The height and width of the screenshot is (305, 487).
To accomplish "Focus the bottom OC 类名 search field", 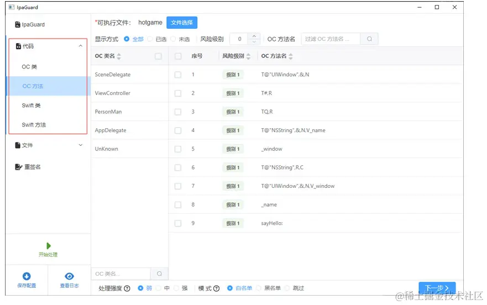I will (121, 274).
